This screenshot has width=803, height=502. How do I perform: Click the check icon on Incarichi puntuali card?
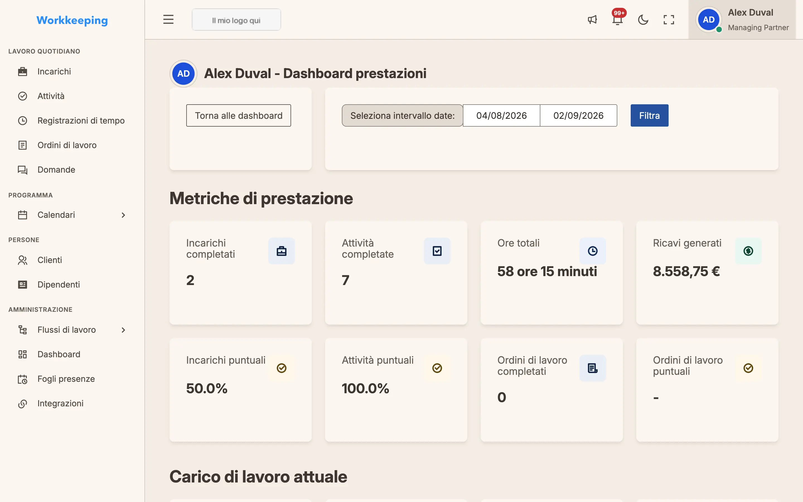pos(281,368)
